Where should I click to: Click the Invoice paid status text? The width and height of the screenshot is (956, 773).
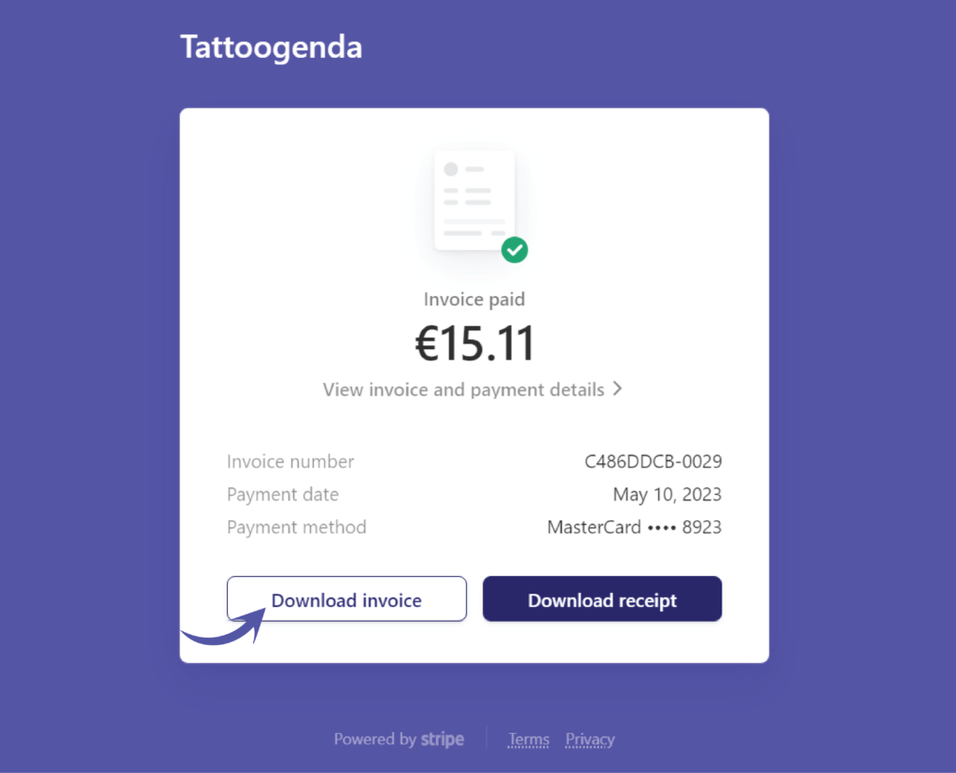pyautogui.click(x=474, y=300)
